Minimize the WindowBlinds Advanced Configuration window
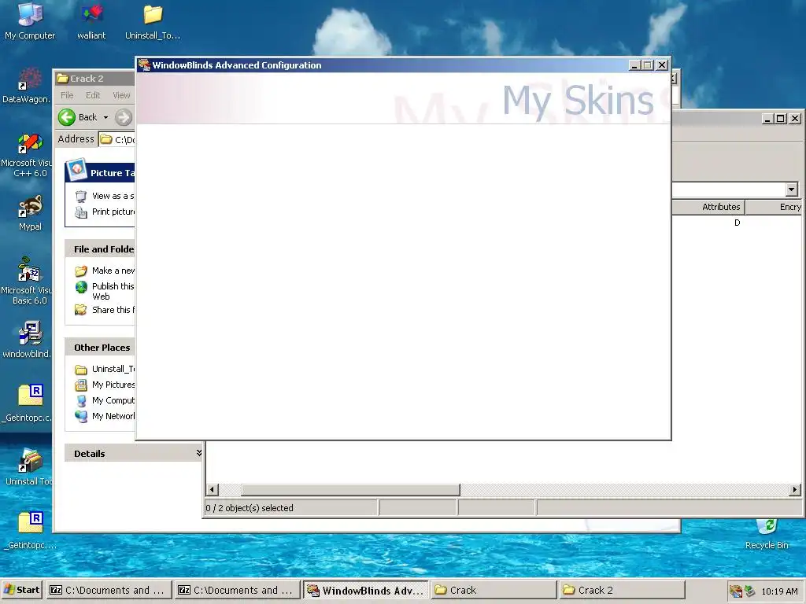Screen dimensions: 806x604 (x=635, y=65)
